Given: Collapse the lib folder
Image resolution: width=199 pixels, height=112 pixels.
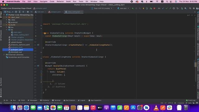Looking at the screenshot, I should pyautogui.click(x=7, y=30).
